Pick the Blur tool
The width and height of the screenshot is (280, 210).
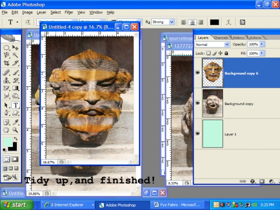[x=6, y=96]
